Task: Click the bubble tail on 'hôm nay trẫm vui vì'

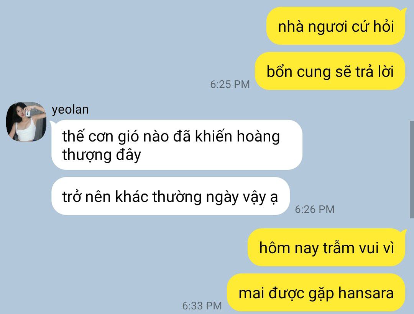Action: [402, 232]
